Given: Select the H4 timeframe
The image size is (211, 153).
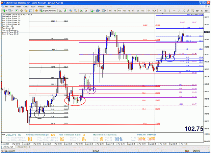Looking at the screenshot, I should coord(133,11).
